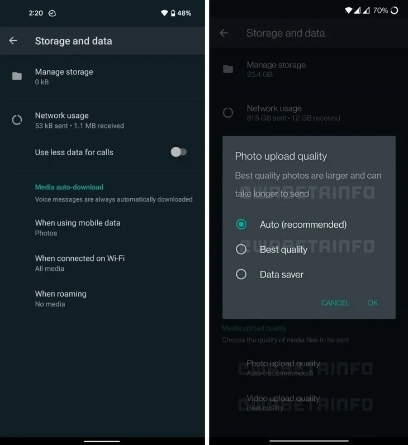Open Network usage 53 kB sent entry

point(102,121)
